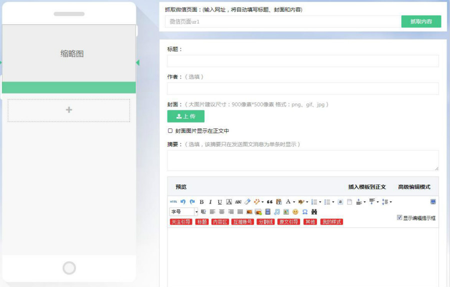Screen dimensions: 450x287
Task: Toggle bold text formatting
Action: (x=201, y=202)
